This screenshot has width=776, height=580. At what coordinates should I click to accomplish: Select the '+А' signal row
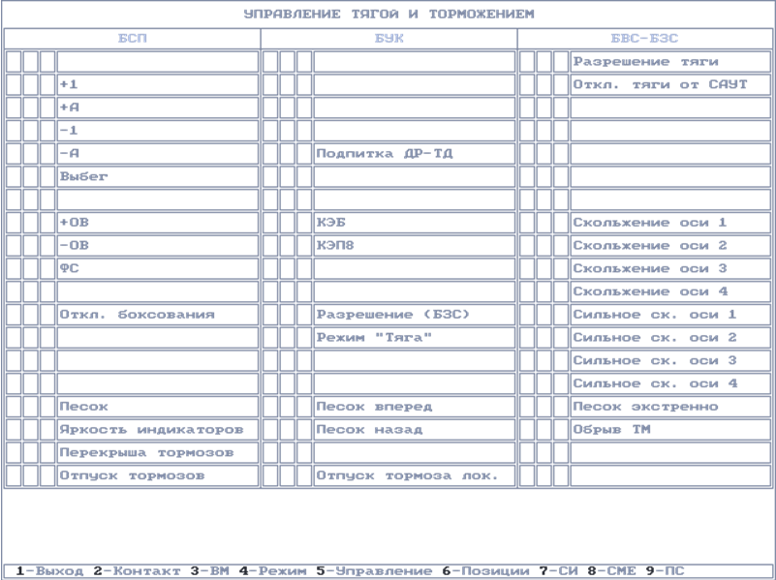(x=158, y=107)
